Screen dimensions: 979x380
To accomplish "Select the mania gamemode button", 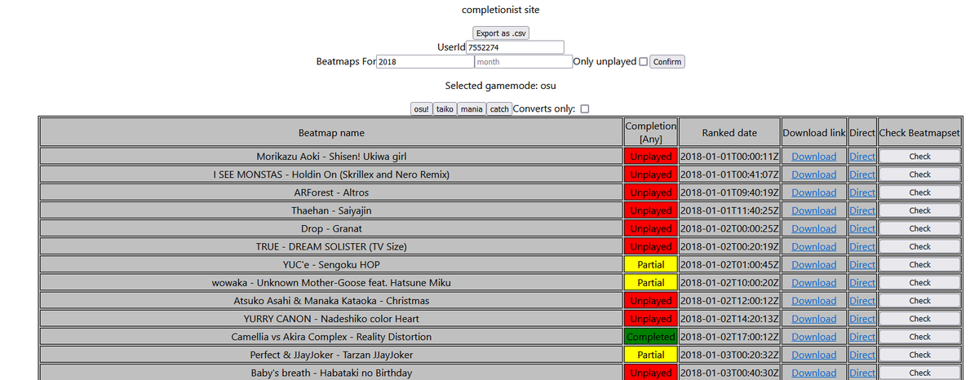I will click(x=471, y=109).
